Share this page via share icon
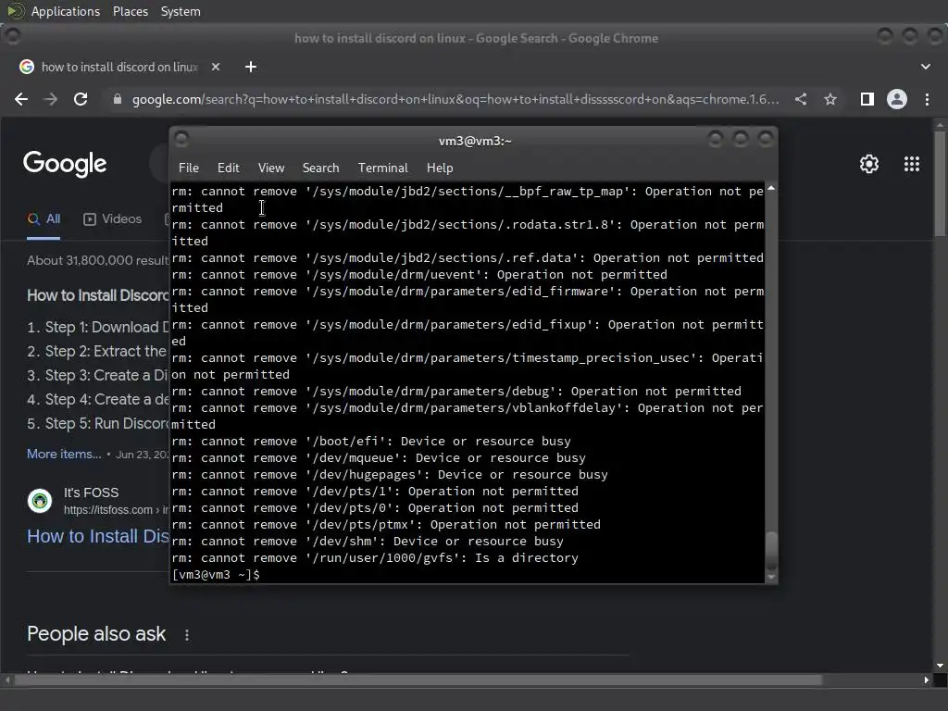The width and height of the screenshot is (948, 711). tap(801, 99)
